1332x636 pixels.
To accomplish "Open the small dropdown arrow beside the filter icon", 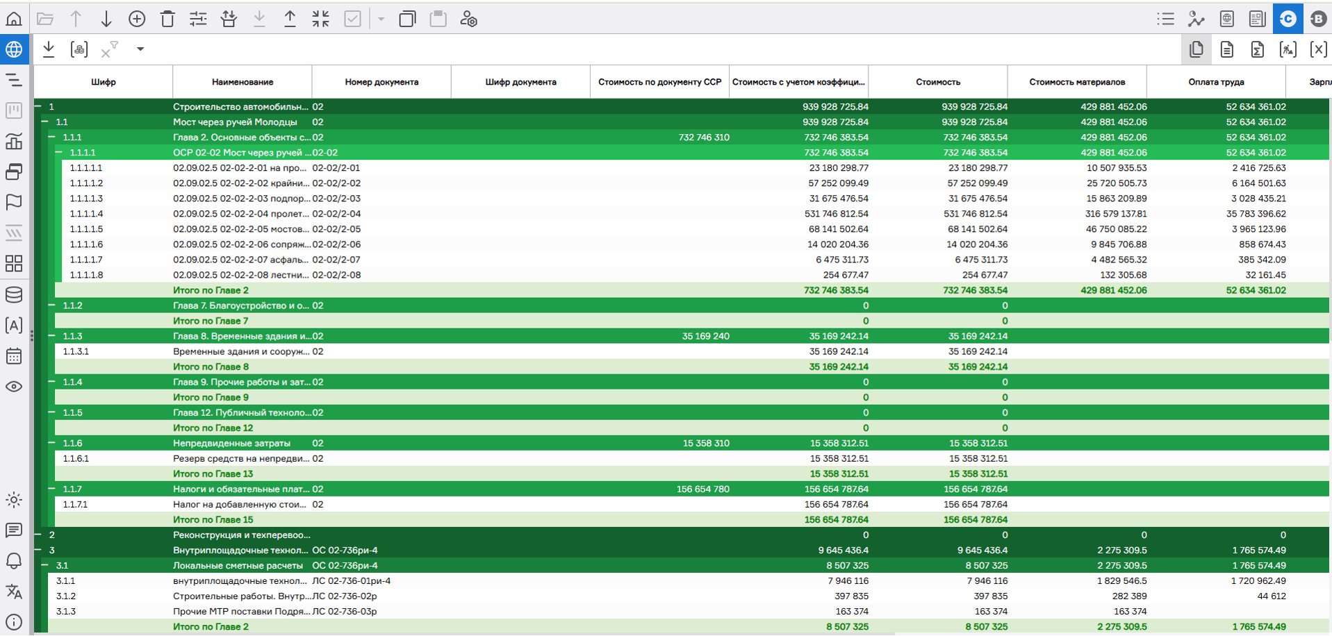I will coord(140,49).
